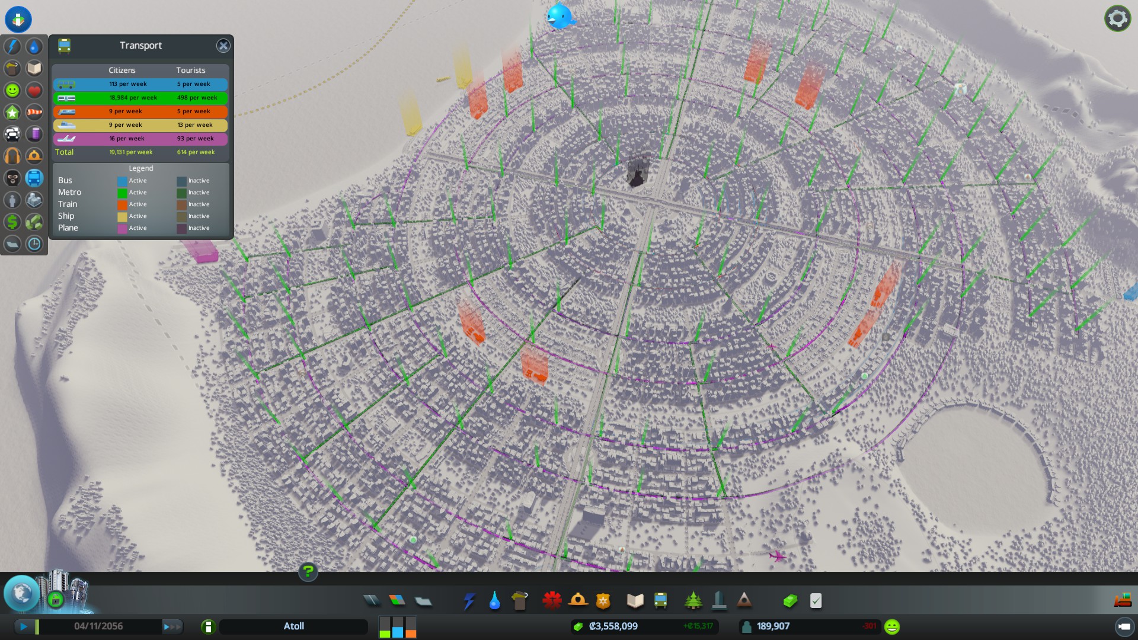Click the city name Atoll
Screen dimensions: 1138x640
[x=293, y=626]
